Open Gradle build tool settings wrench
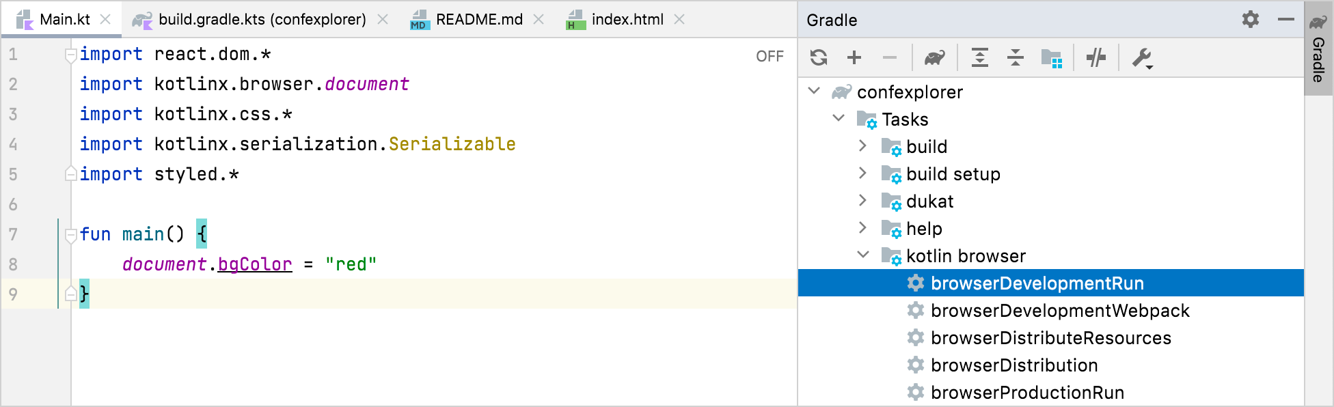1334x407 pixels. point(1142,58)
